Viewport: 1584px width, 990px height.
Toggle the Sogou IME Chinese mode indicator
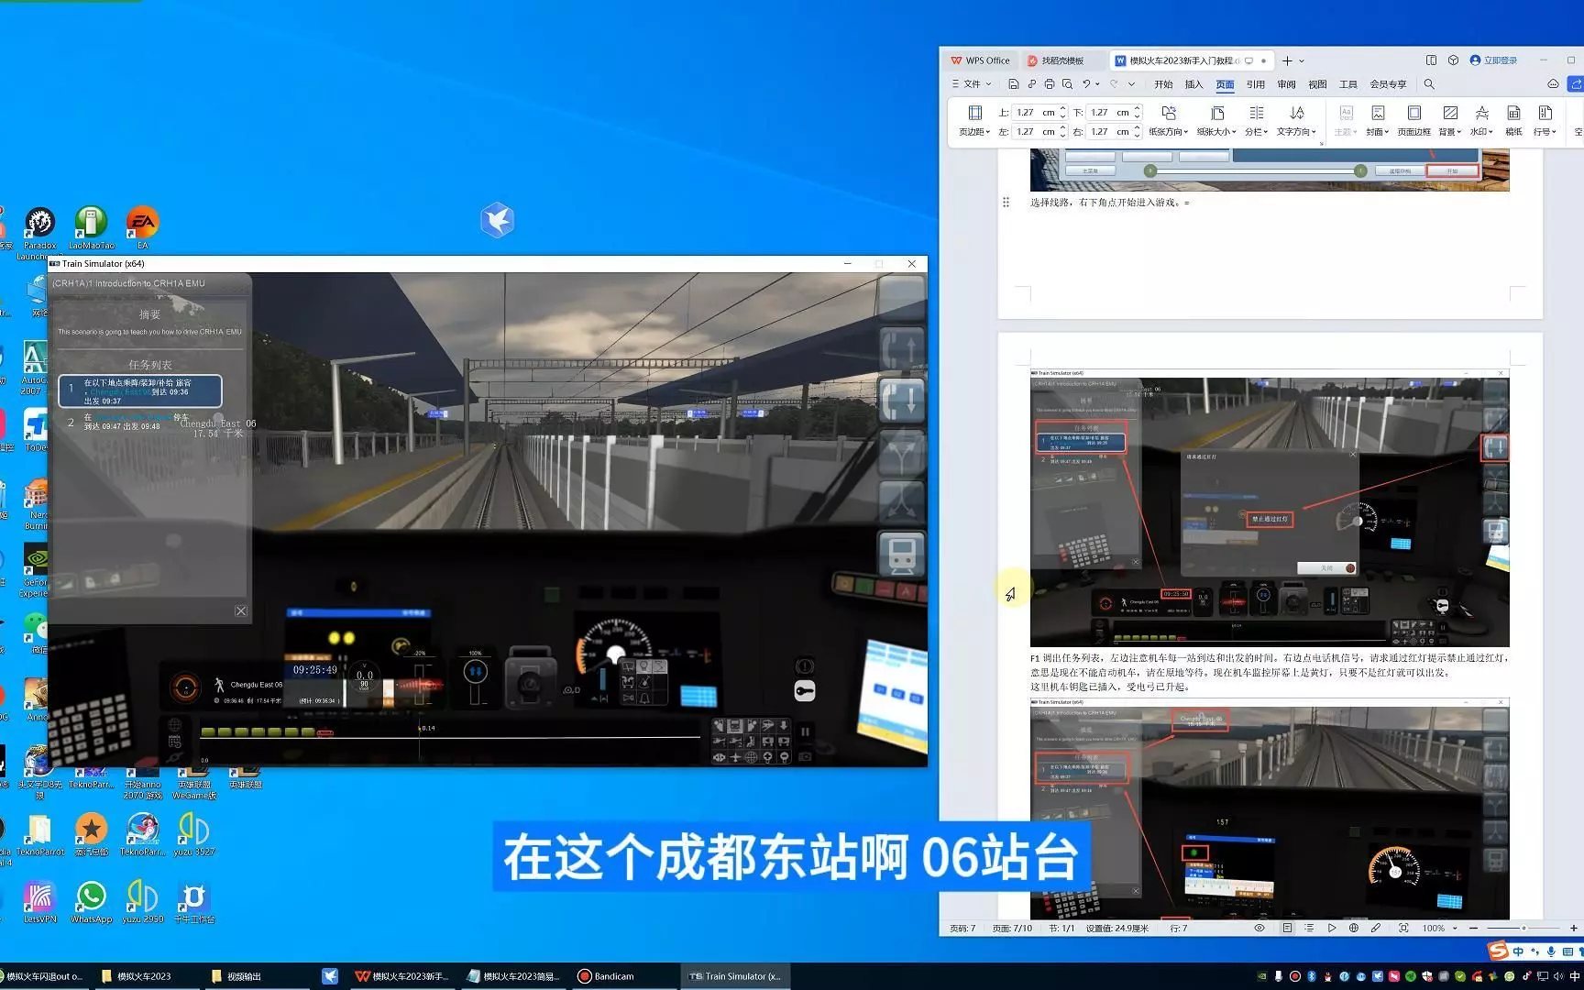1518,952
